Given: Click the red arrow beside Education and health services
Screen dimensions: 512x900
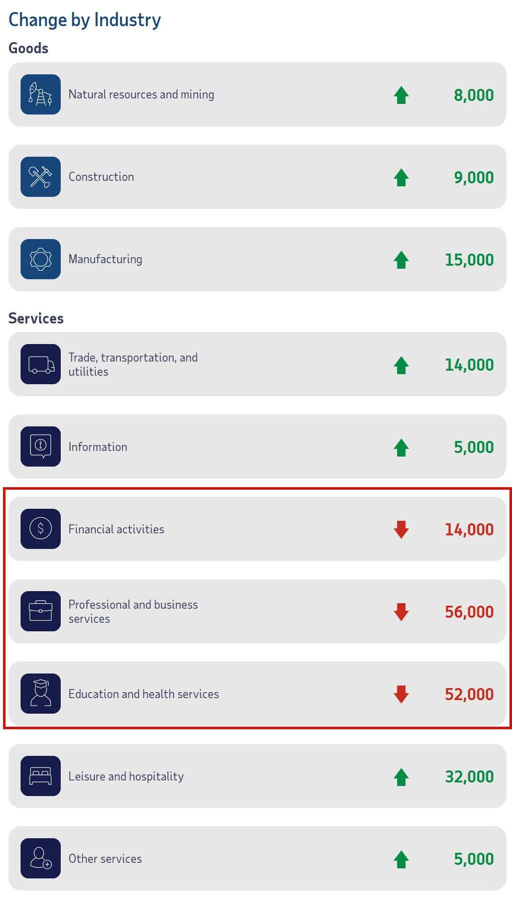Looking at the screenshot, I should click(401, 694).
